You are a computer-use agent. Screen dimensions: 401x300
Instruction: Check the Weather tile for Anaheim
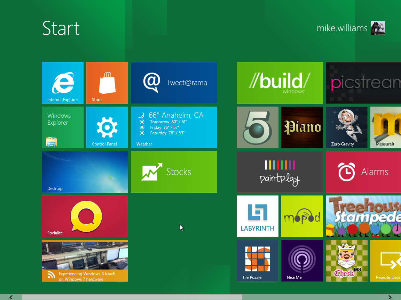coord(174,127)
